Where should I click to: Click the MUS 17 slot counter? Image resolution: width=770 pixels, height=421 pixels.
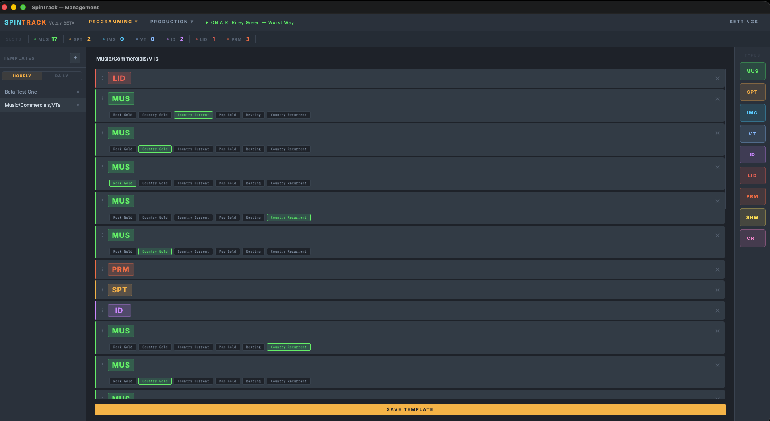point(45,39)
